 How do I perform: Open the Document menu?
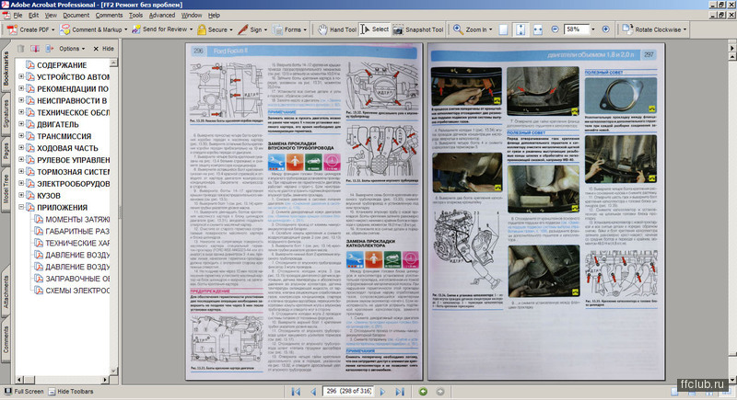76,15
